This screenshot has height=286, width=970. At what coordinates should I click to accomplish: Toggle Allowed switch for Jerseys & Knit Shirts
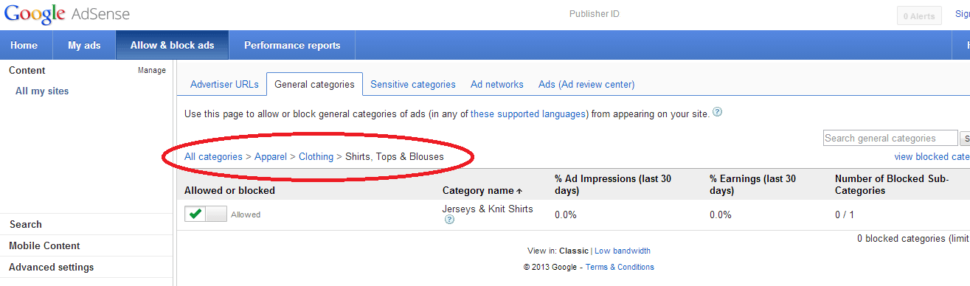206,214
